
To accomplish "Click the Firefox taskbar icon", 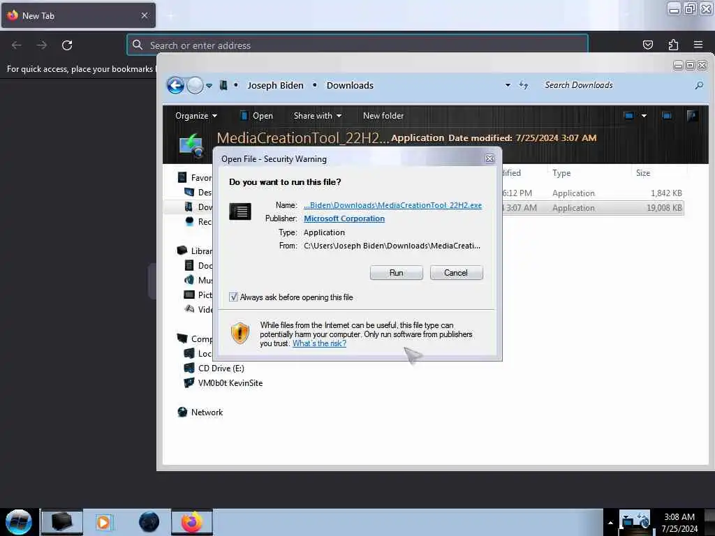I will click(x=191, y=522).
